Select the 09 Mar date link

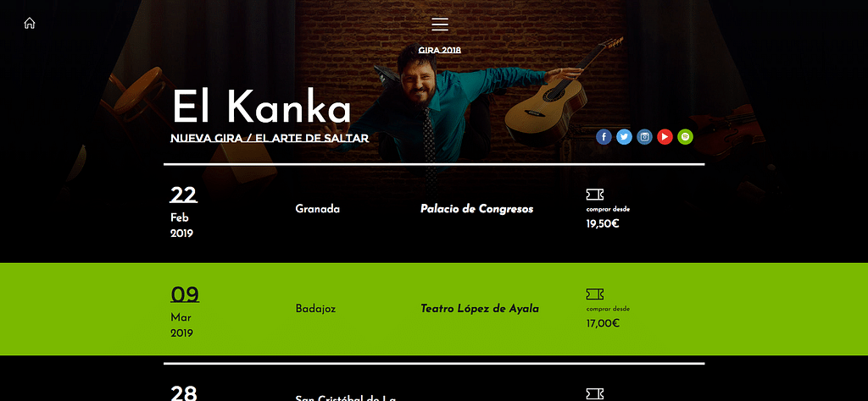185,295
